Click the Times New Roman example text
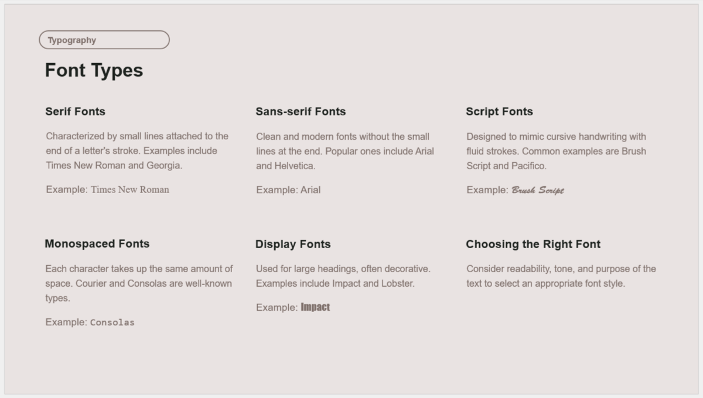The height and width of the screenshot is (398, 703). [130, 190]
